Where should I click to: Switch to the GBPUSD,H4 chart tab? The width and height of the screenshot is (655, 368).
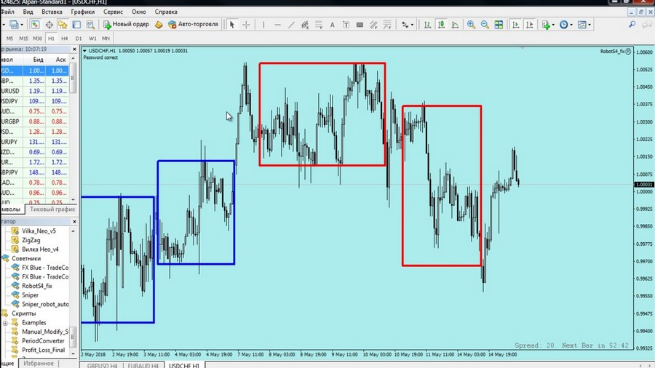coord(101,364)
